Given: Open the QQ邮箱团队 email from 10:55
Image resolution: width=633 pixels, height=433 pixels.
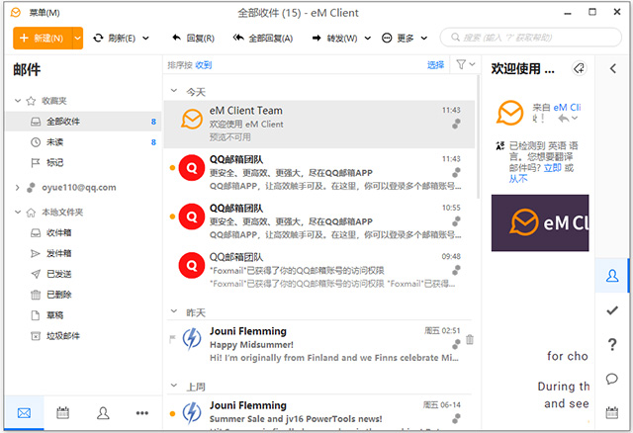Looking at the screenshot, I should click(x=318, y=221).
